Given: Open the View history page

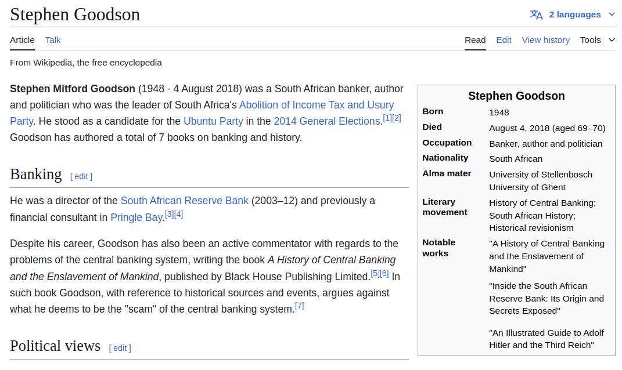Looking at the screenshot, I should click(545, 39).
